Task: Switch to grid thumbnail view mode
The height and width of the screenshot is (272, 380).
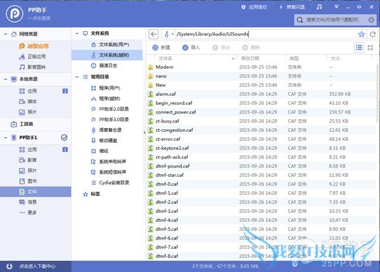Action: pyautogui.click(x=370, y=48)
